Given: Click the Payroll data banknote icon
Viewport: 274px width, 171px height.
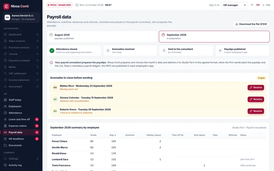Looking at the screenshot, I should [5, 132].
